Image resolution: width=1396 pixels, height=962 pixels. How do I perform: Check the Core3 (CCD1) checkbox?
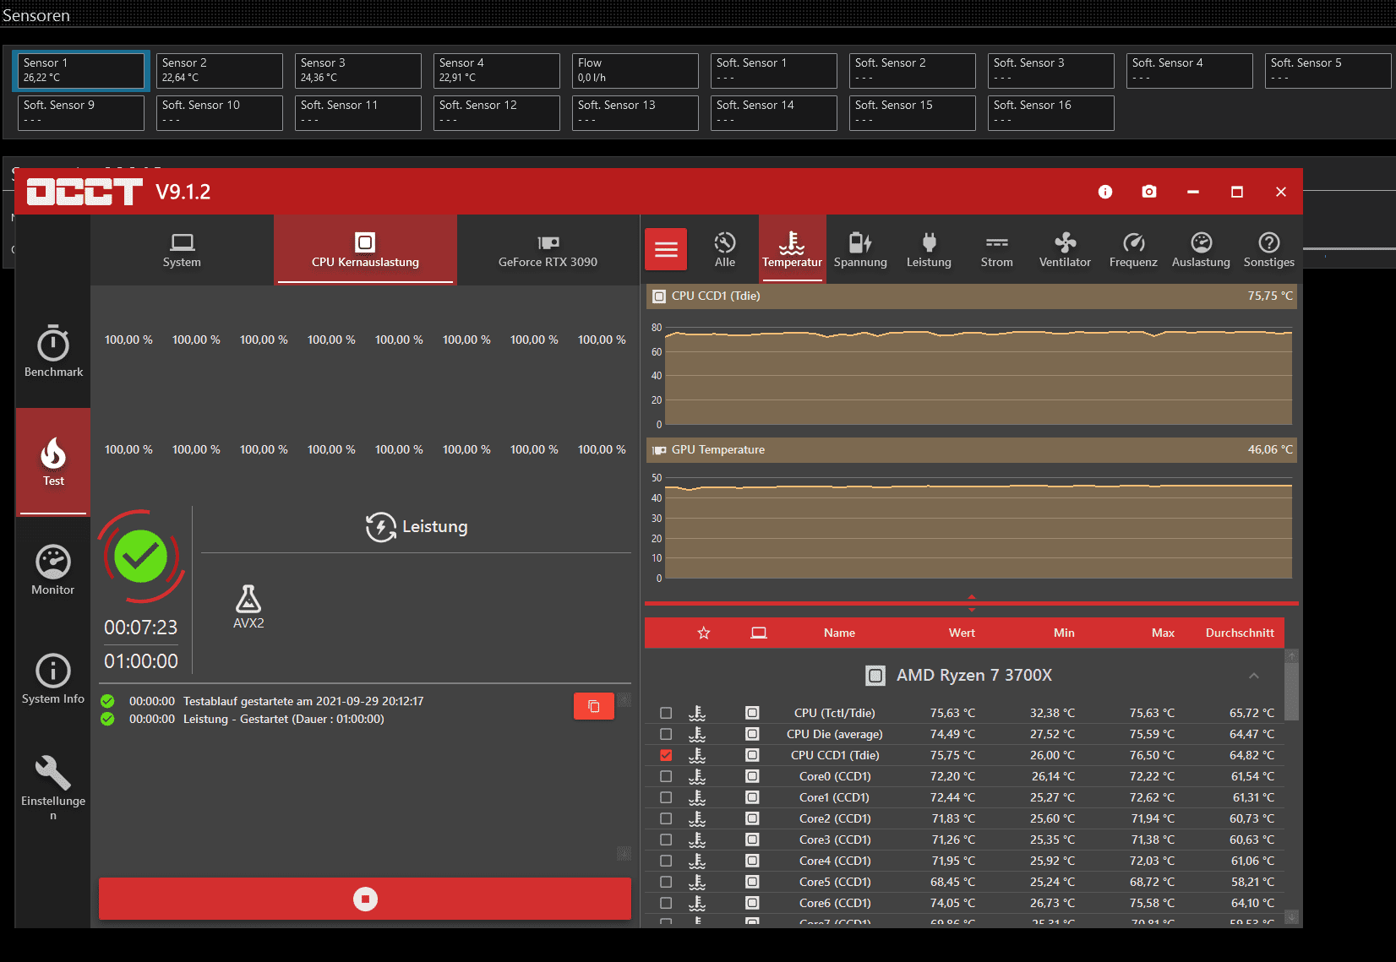[x=666, y=840]
